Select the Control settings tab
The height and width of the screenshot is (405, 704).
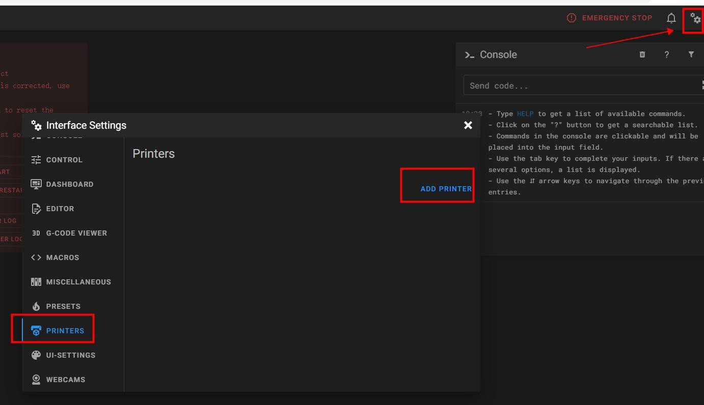[x=64, y=160]
